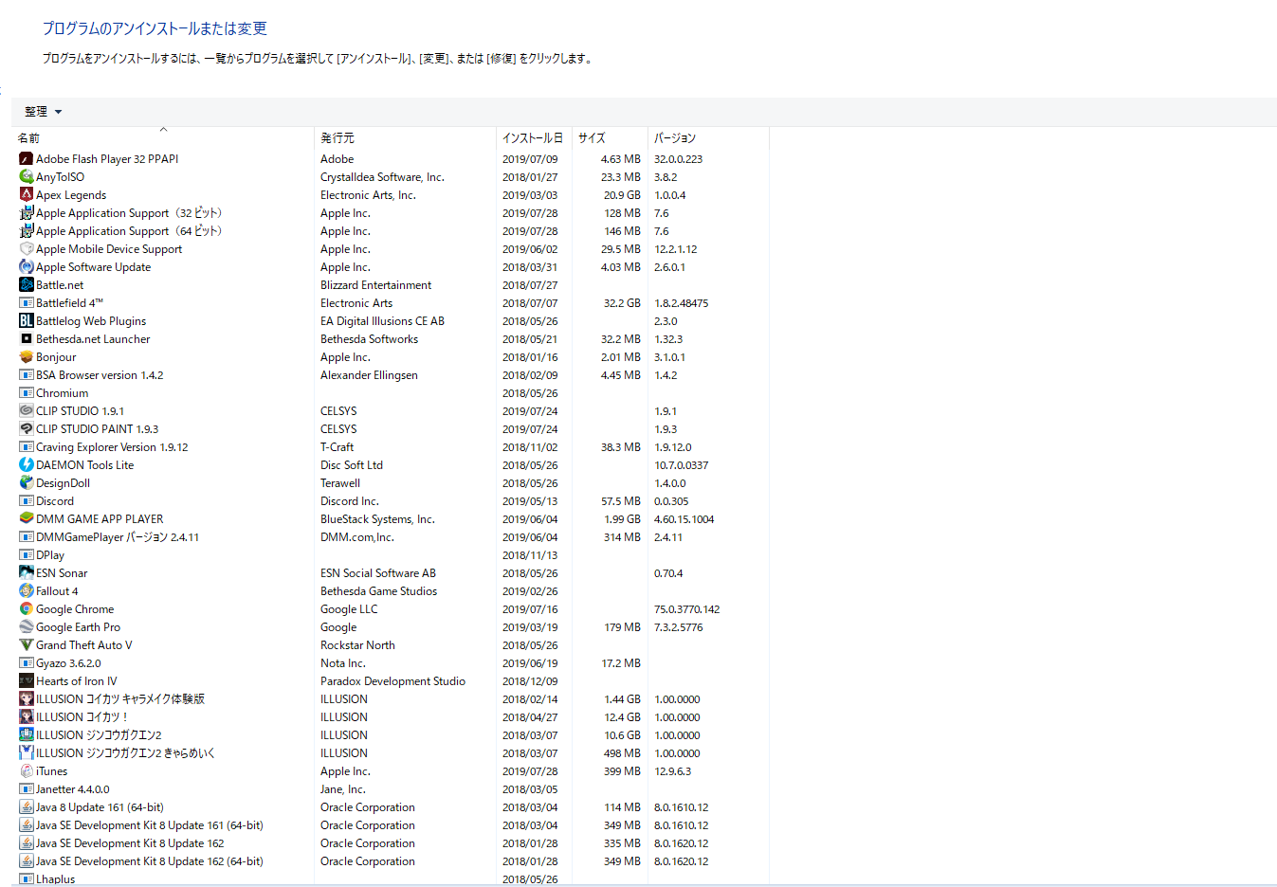Click publisher Rockstar North
This screenshot has height=887, width=1277.
pyautogui.click(x=357, y=645)
